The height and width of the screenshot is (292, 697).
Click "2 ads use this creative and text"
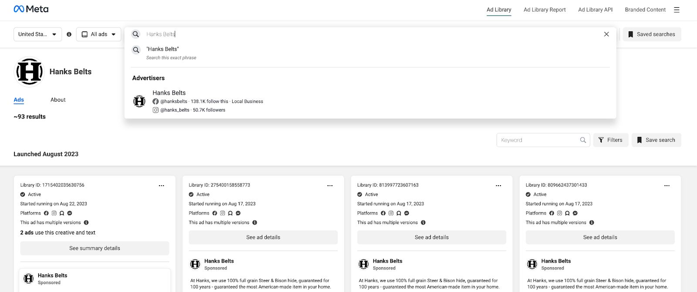click(58, 233)
